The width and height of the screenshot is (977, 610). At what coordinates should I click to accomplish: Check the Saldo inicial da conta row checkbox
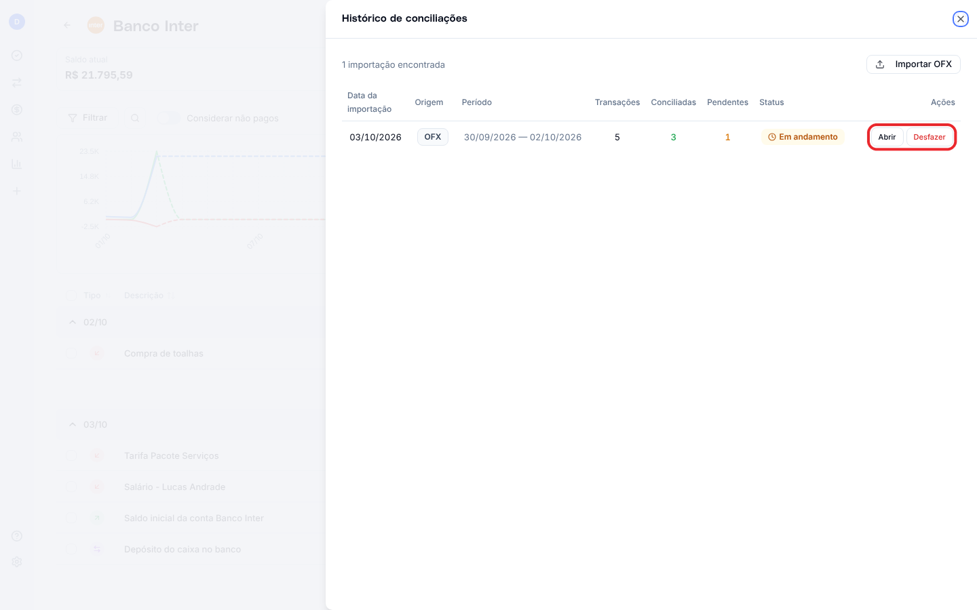71,518
